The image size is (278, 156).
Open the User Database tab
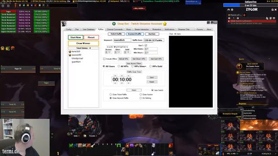click(x=89, y=29)
